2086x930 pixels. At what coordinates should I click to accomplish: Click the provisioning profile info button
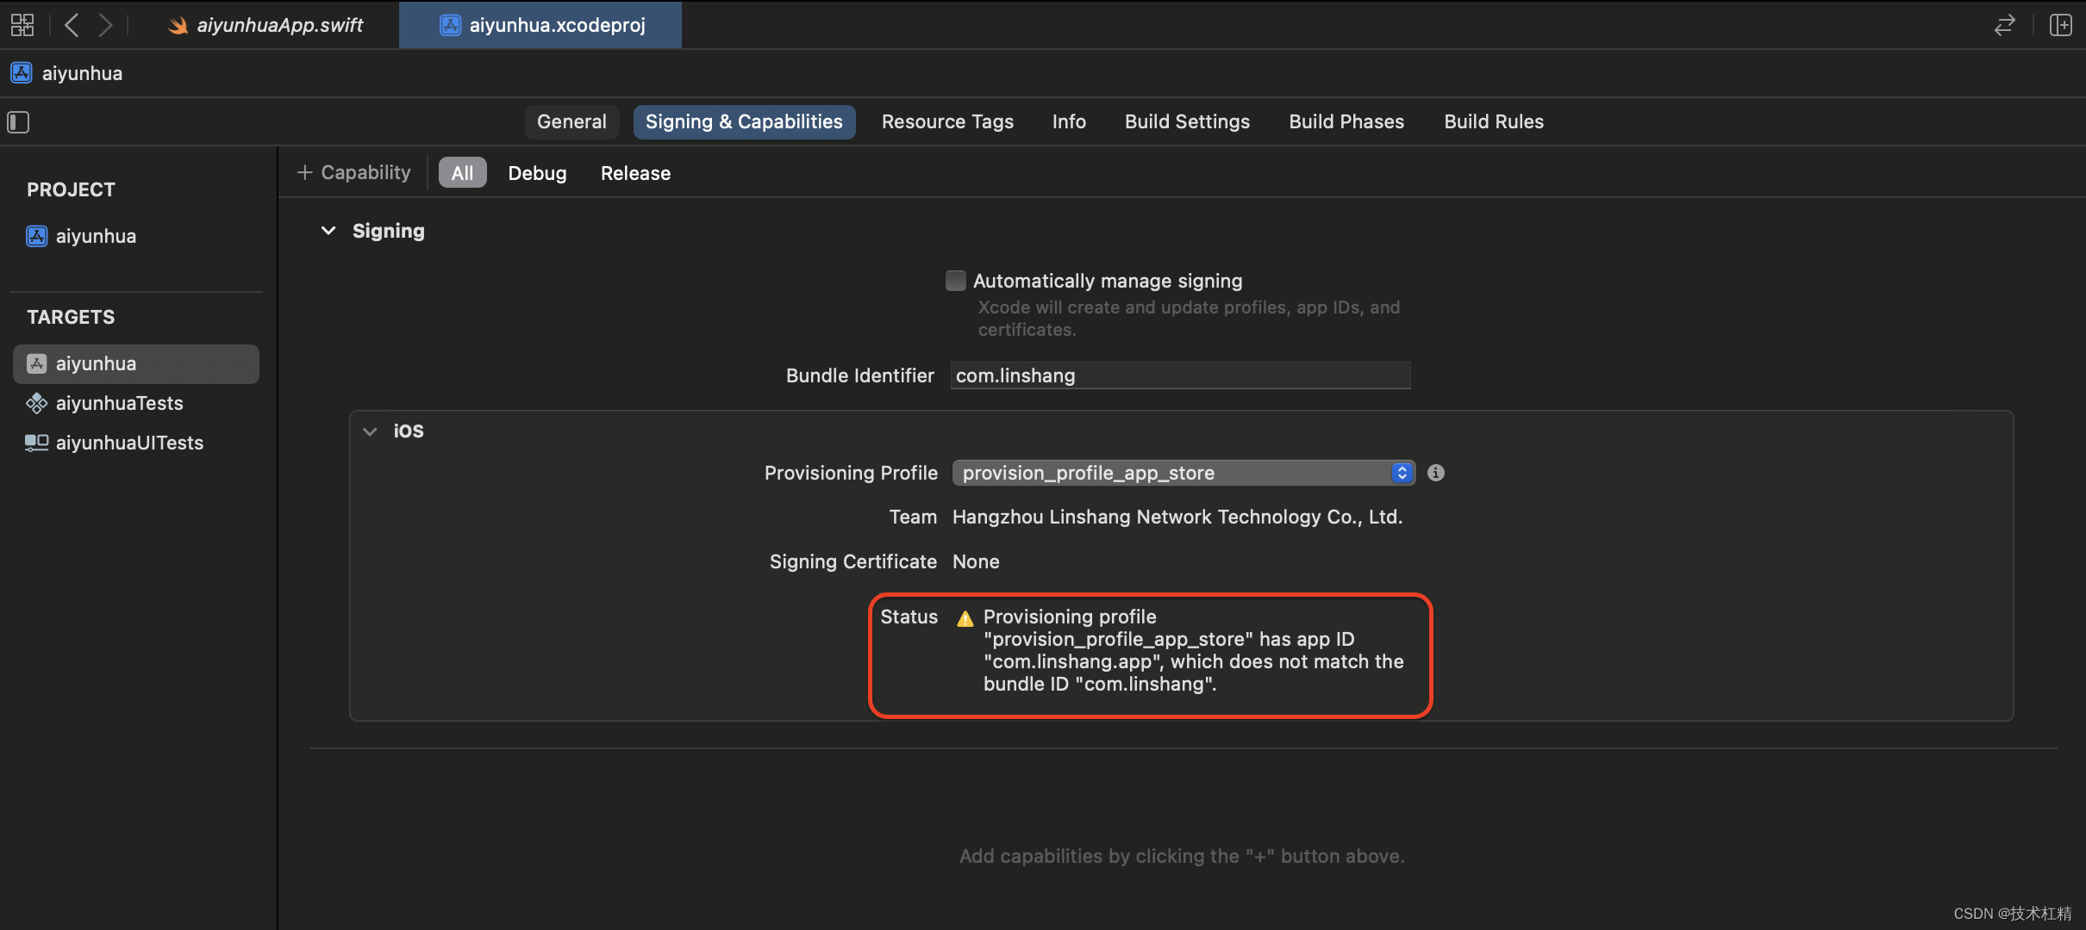click(1435, 473)
